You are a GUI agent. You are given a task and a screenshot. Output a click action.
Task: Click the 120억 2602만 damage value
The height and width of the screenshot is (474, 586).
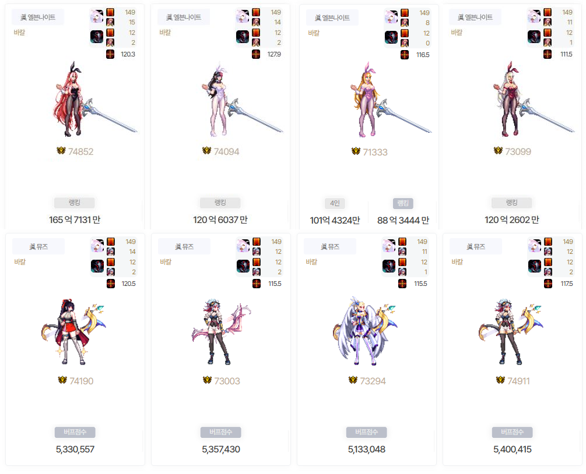[511, 220]
